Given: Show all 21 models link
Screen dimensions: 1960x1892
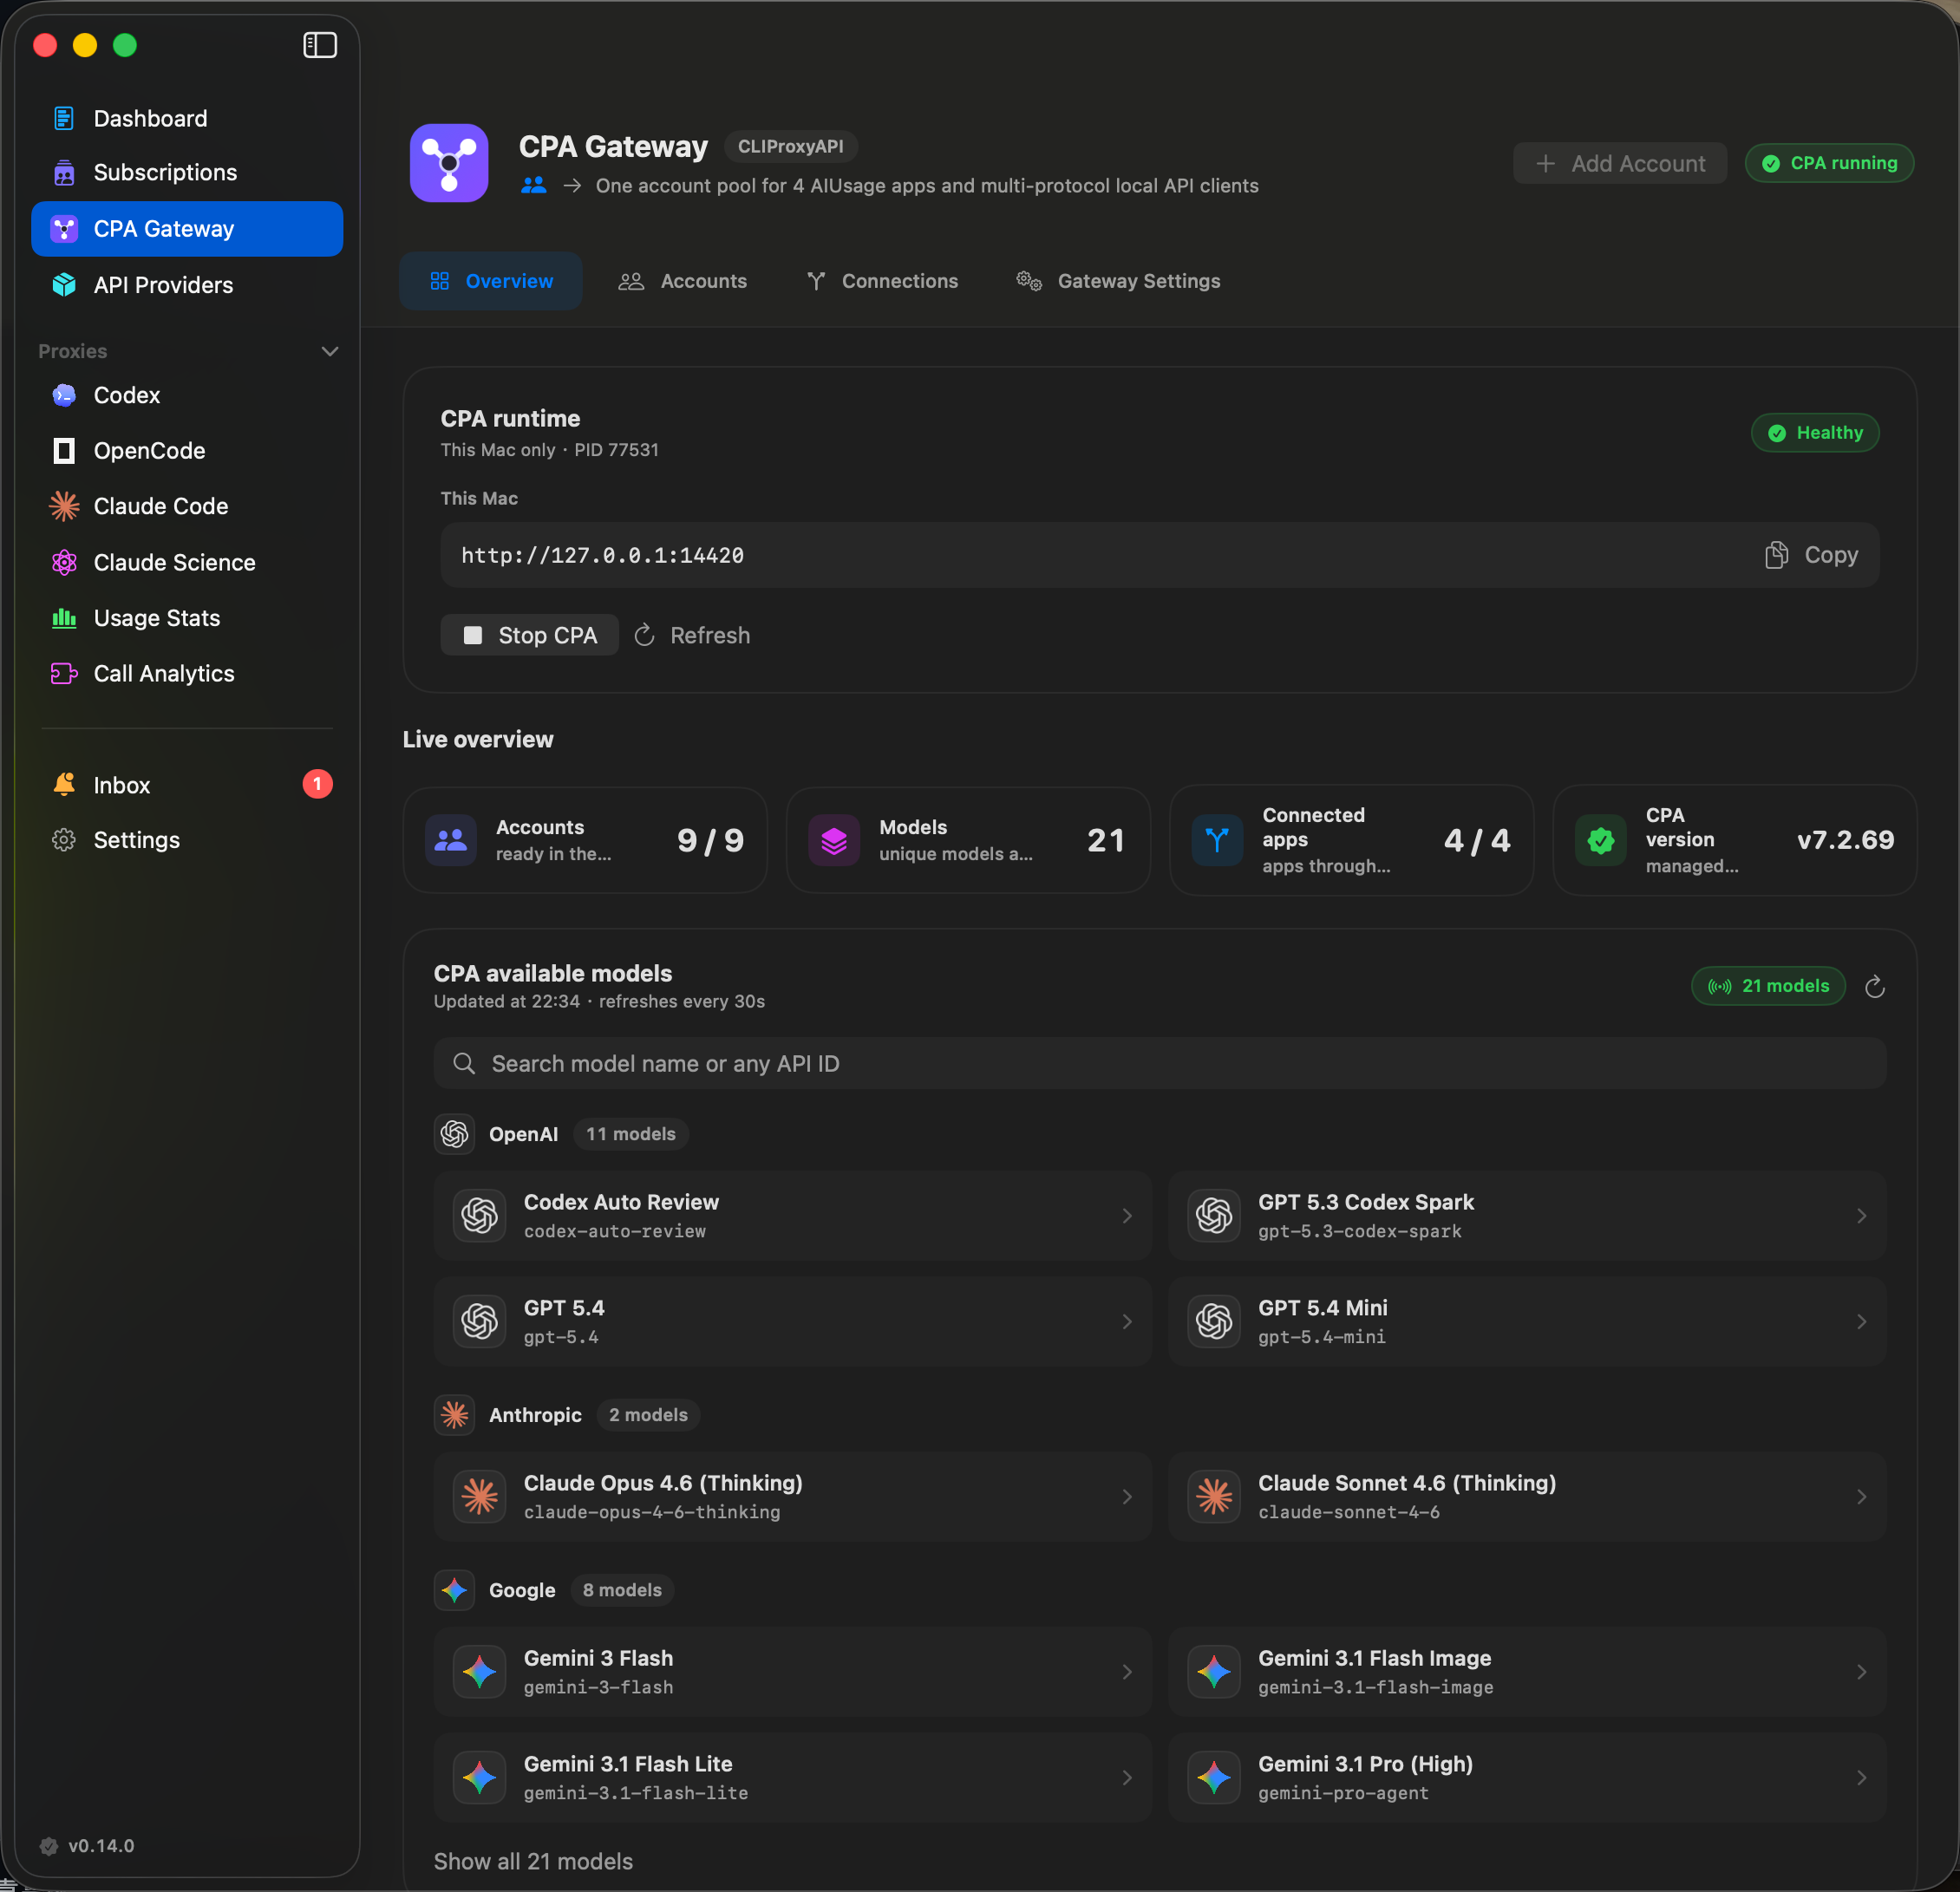Looking at the screenshot, I should pos(533,1861).
